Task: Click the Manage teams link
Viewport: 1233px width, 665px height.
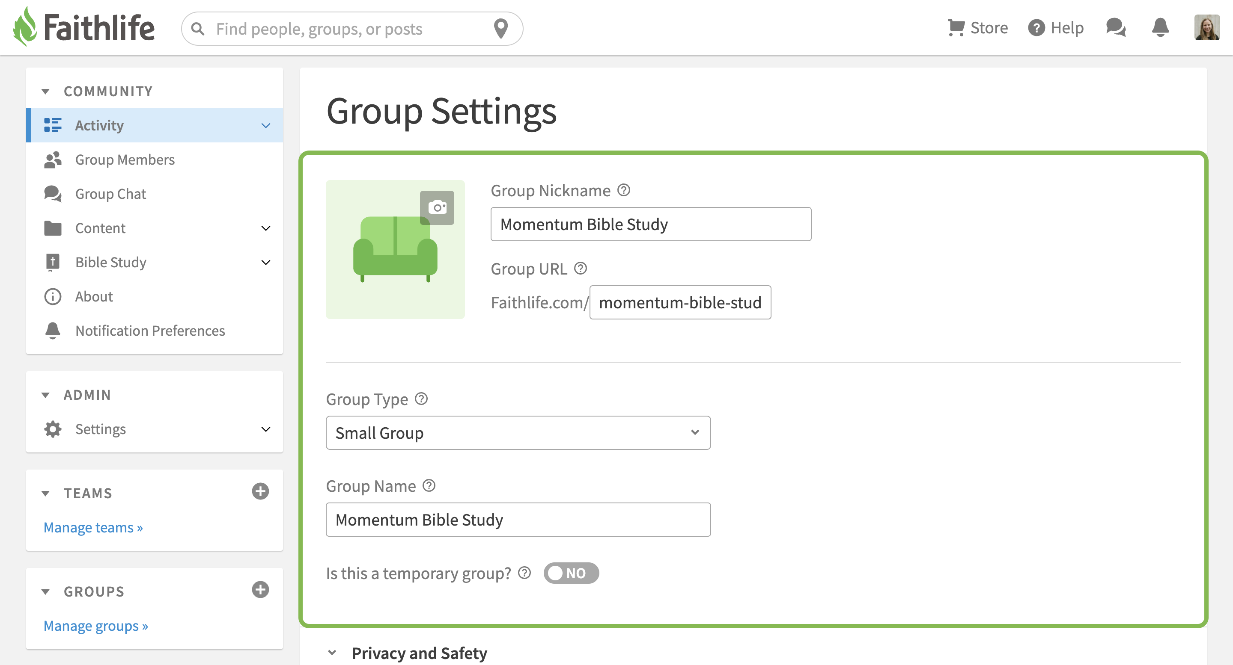Action: point(93,527)
